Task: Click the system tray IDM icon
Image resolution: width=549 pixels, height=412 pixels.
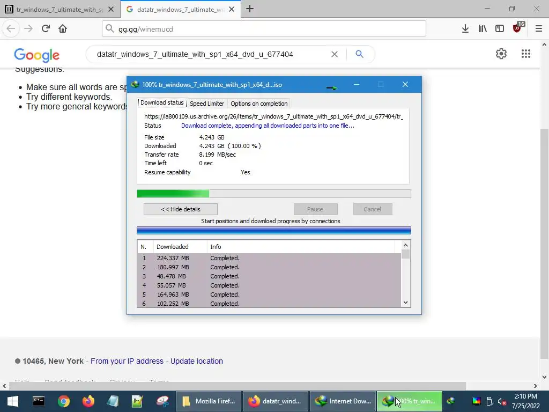Action: pos(451,401)
